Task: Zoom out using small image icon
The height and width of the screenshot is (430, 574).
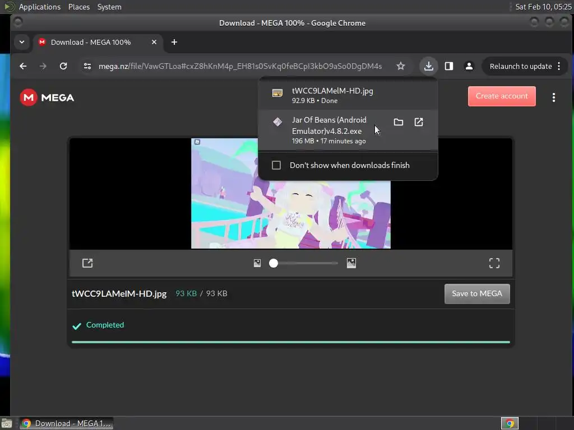Action: [257, 263]
